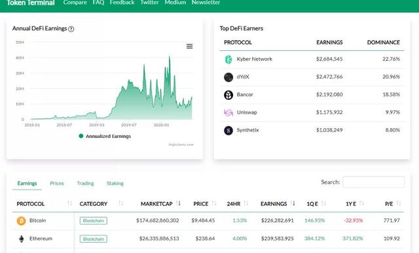Viewport: 419px width, 253px height.
Task: Click Bitcoin 1Y E value -32.93%
Action: [x=353, y=220]
